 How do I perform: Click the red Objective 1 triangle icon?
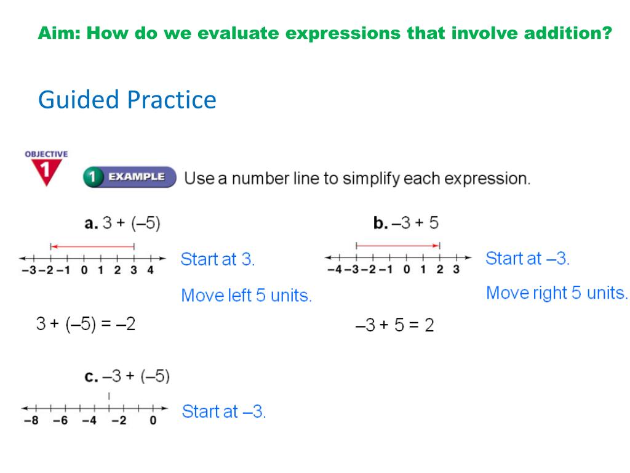tap(46, 172)
